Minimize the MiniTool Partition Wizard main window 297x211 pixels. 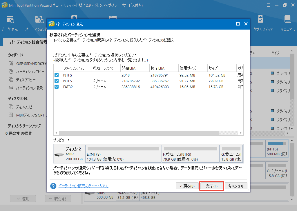tap(277, 5)
